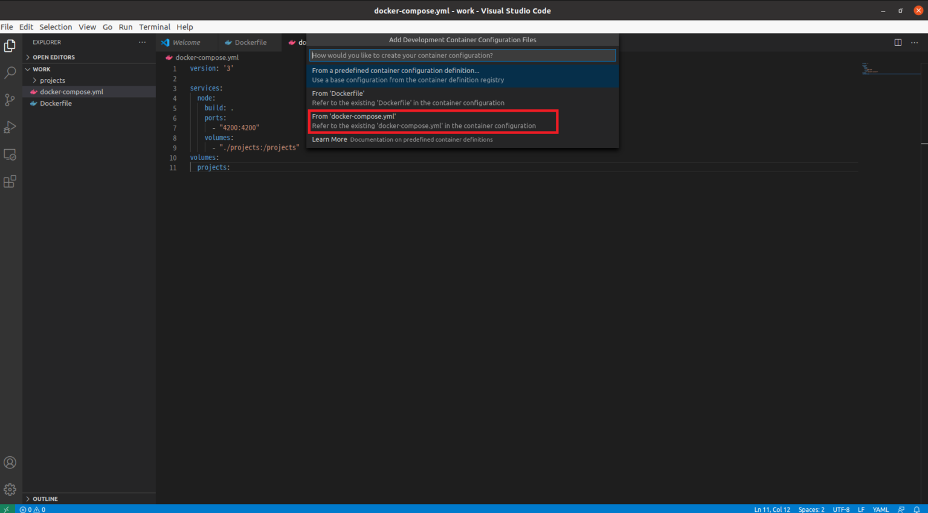Click the container configuration quick input field
The image size is (928, 513).
[462, 55]
